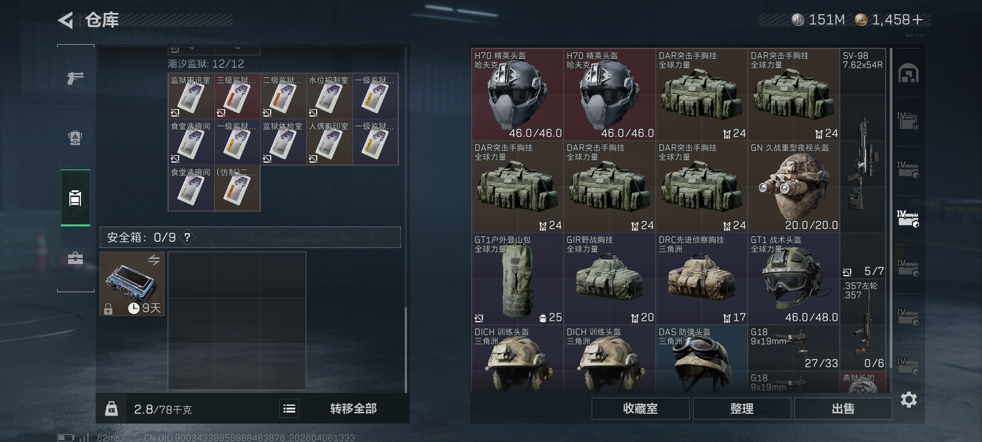
Task: Click the 出售 sell button
Action: pyautogui.click(x=843, y=408)
